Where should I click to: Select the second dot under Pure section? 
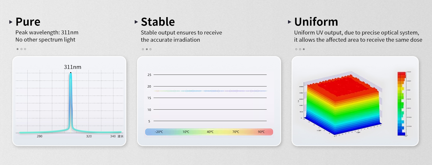coord(21,49)
